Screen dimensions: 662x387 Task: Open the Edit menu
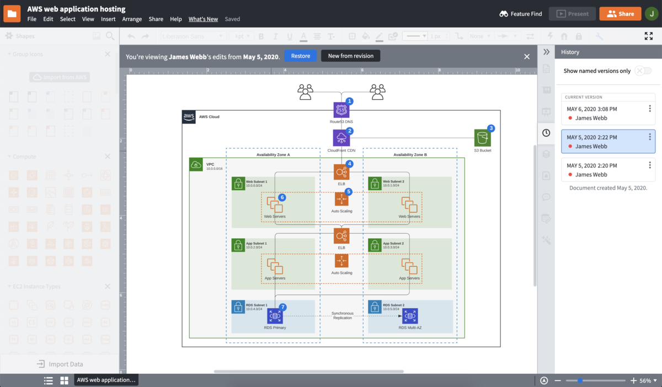(49, 19)
